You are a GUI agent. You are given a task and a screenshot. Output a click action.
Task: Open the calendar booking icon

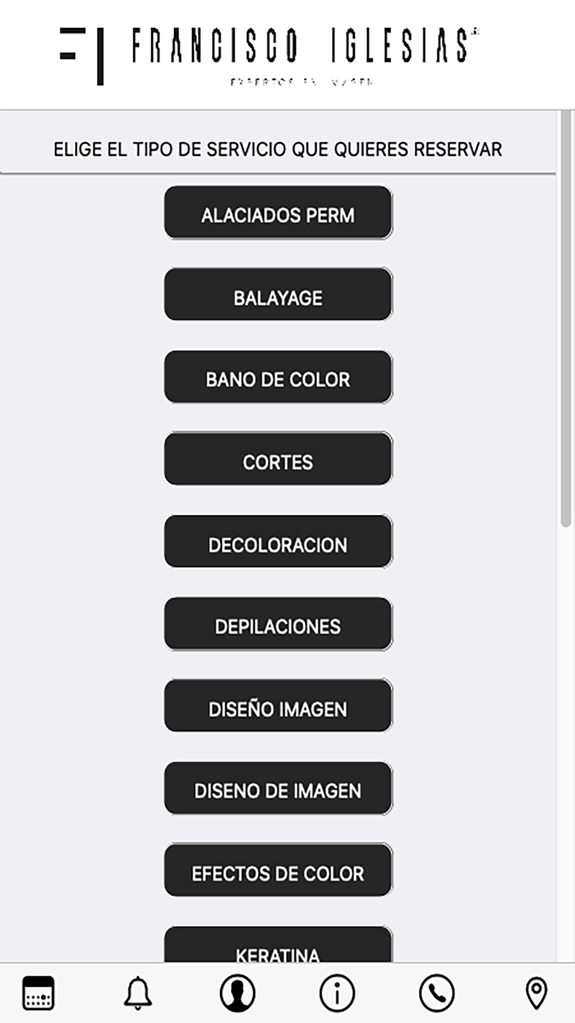pyautogui.click(x=39, y=993)
